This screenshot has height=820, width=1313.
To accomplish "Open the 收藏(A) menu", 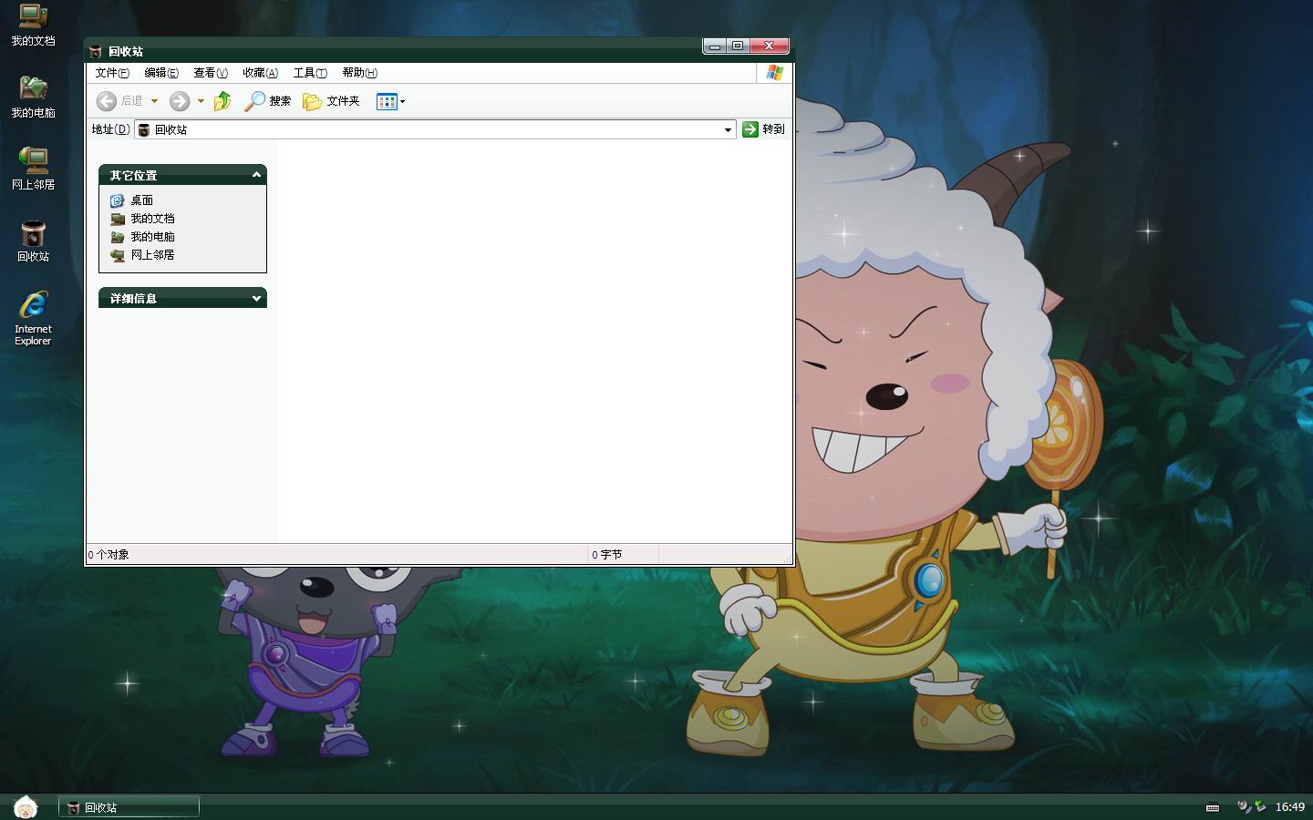I will (x=260, y=73).
